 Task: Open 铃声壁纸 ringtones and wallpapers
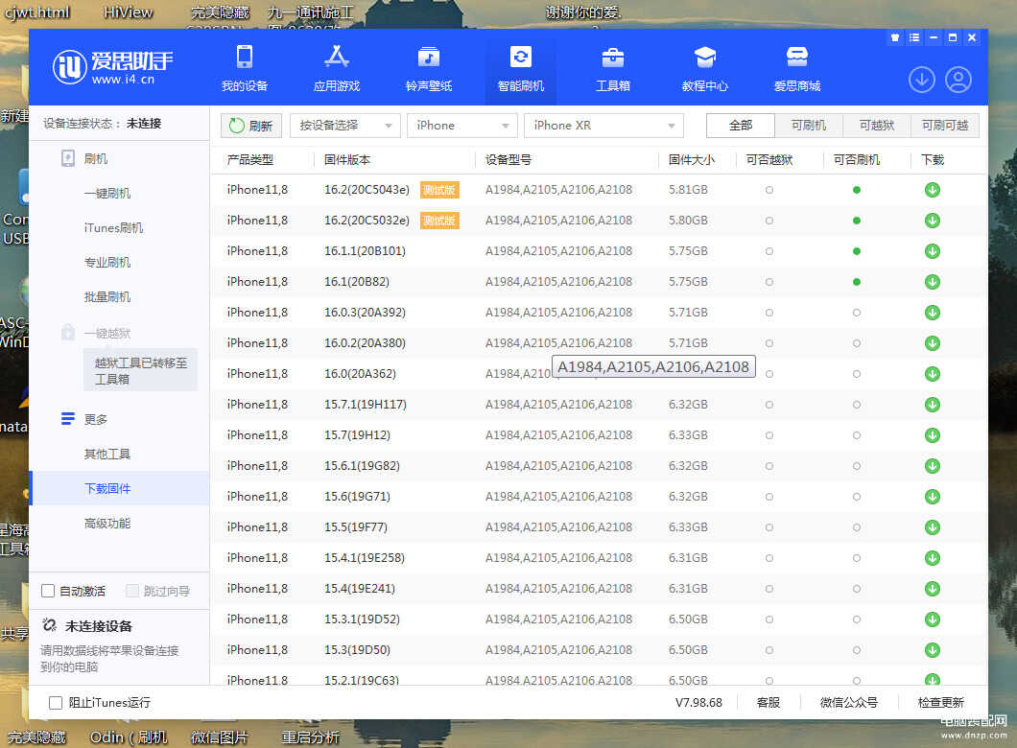click(429, 68)
